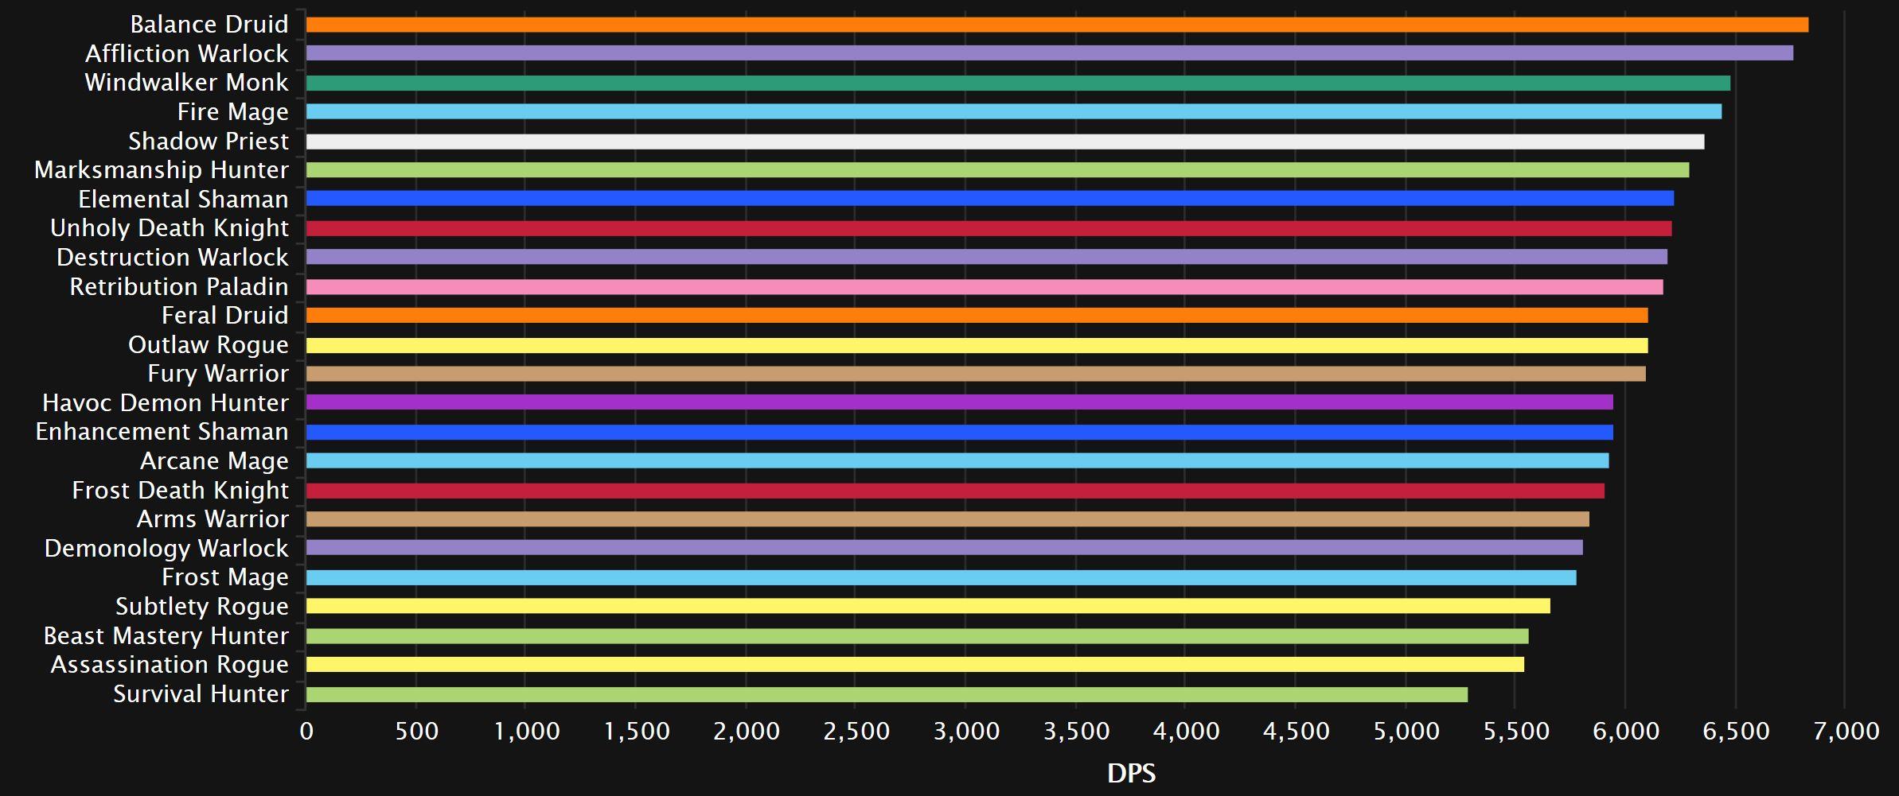Select the 'Frost Death Knight' label
The image size is (1899, 796).
pyautogui.click(x=181, y=491)
